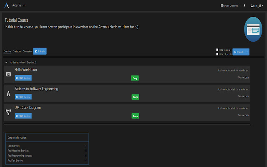Open the Hello World Java exercise title
Viewport: 267px width, 167px height.
[x=26, y=70]
